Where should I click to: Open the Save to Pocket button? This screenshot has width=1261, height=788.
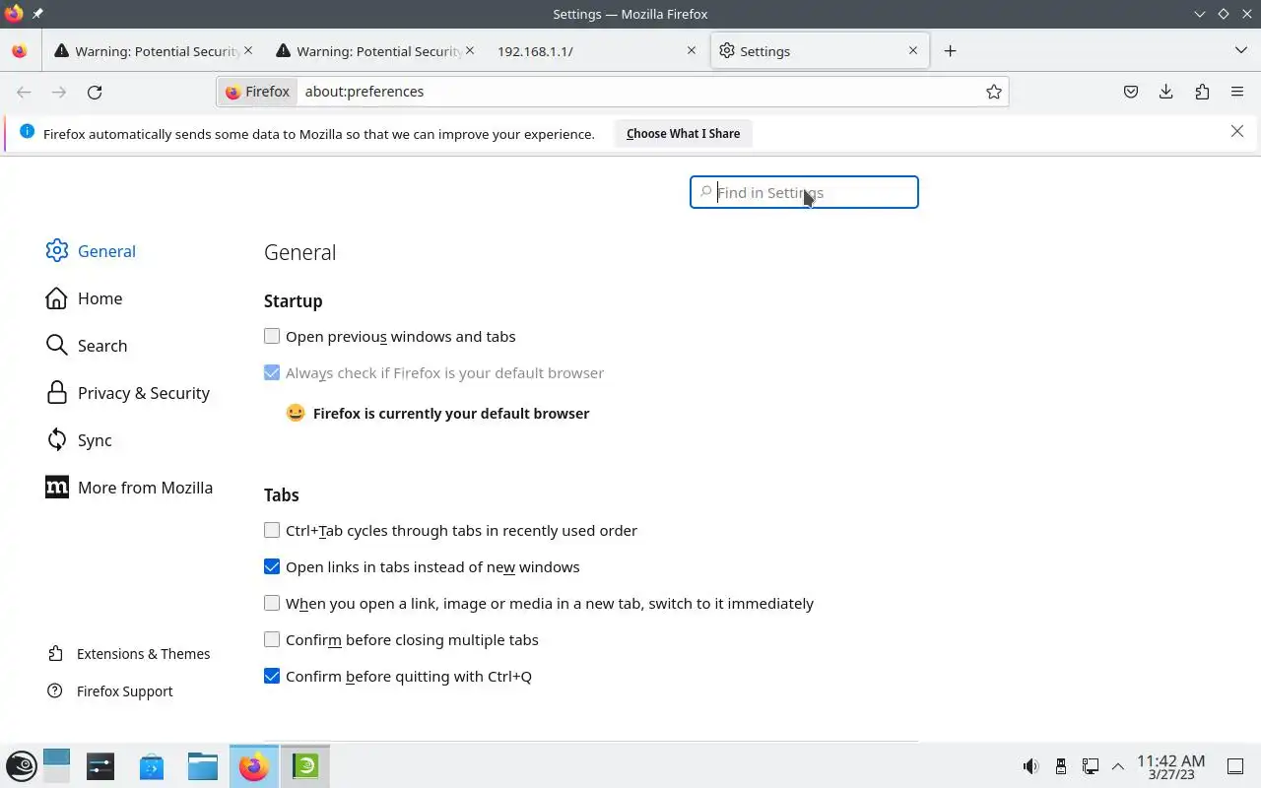click(1131, 92)
